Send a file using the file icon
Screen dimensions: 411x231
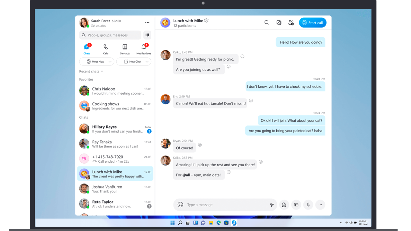tap(284, 204)
